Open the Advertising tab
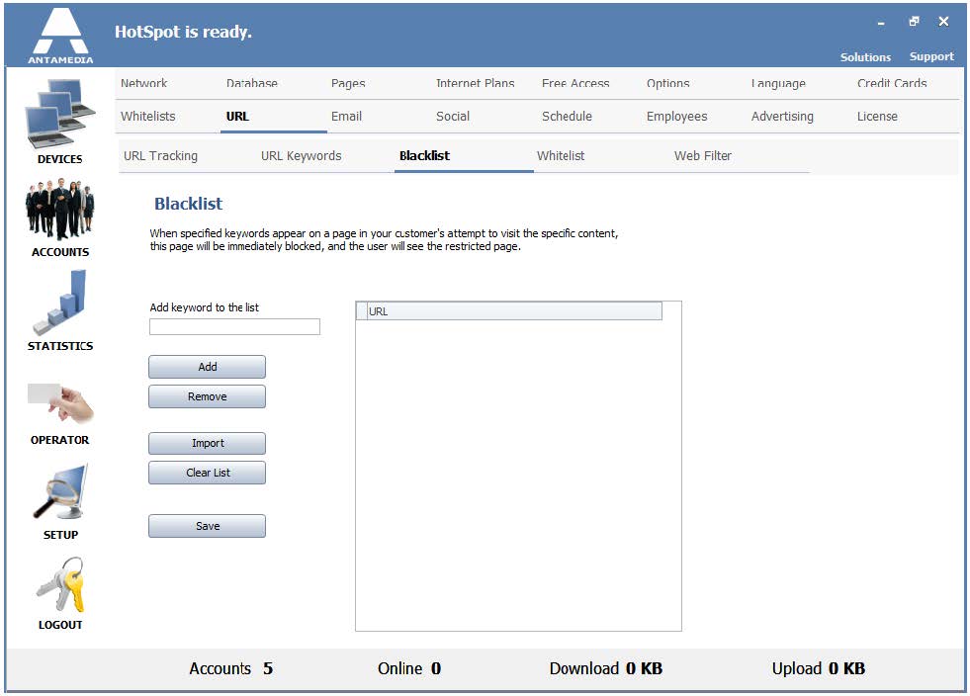The image size is (970, 696). (782, 117)
